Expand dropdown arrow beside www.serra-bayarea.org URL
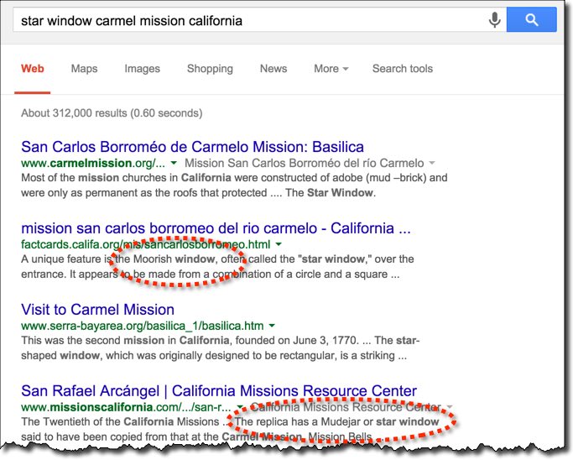This screenshot has width=573, height=460. 272,326
